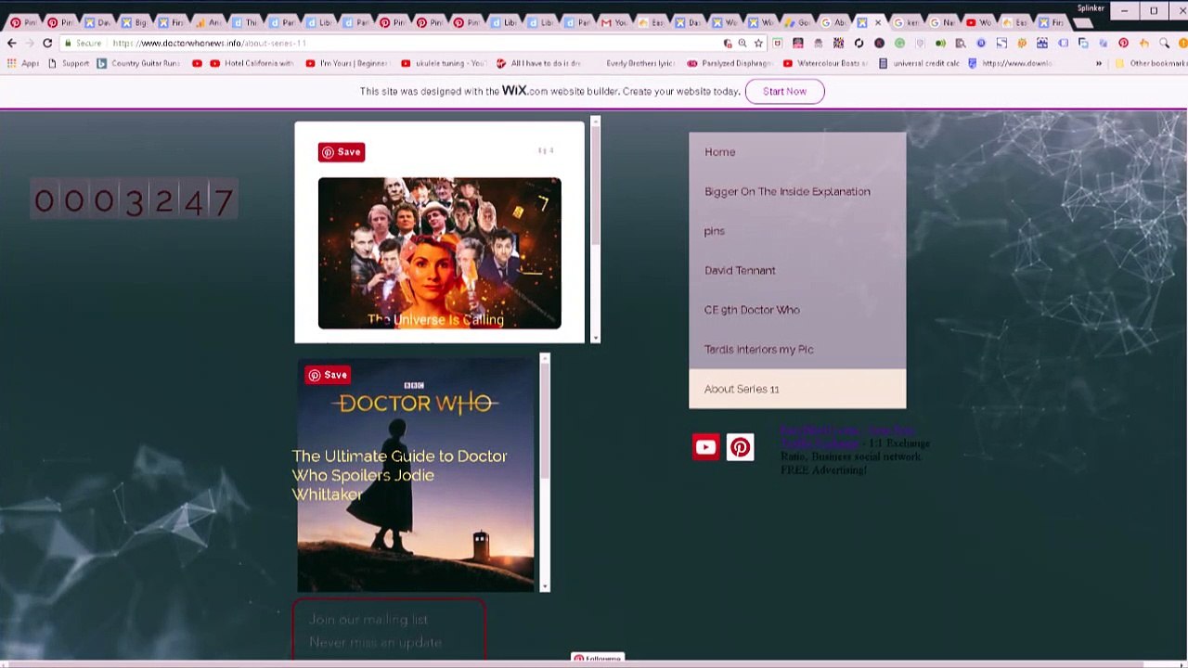Switch to the 'Thi' tab
1188x668 pixels.
(x=243, y=22)
